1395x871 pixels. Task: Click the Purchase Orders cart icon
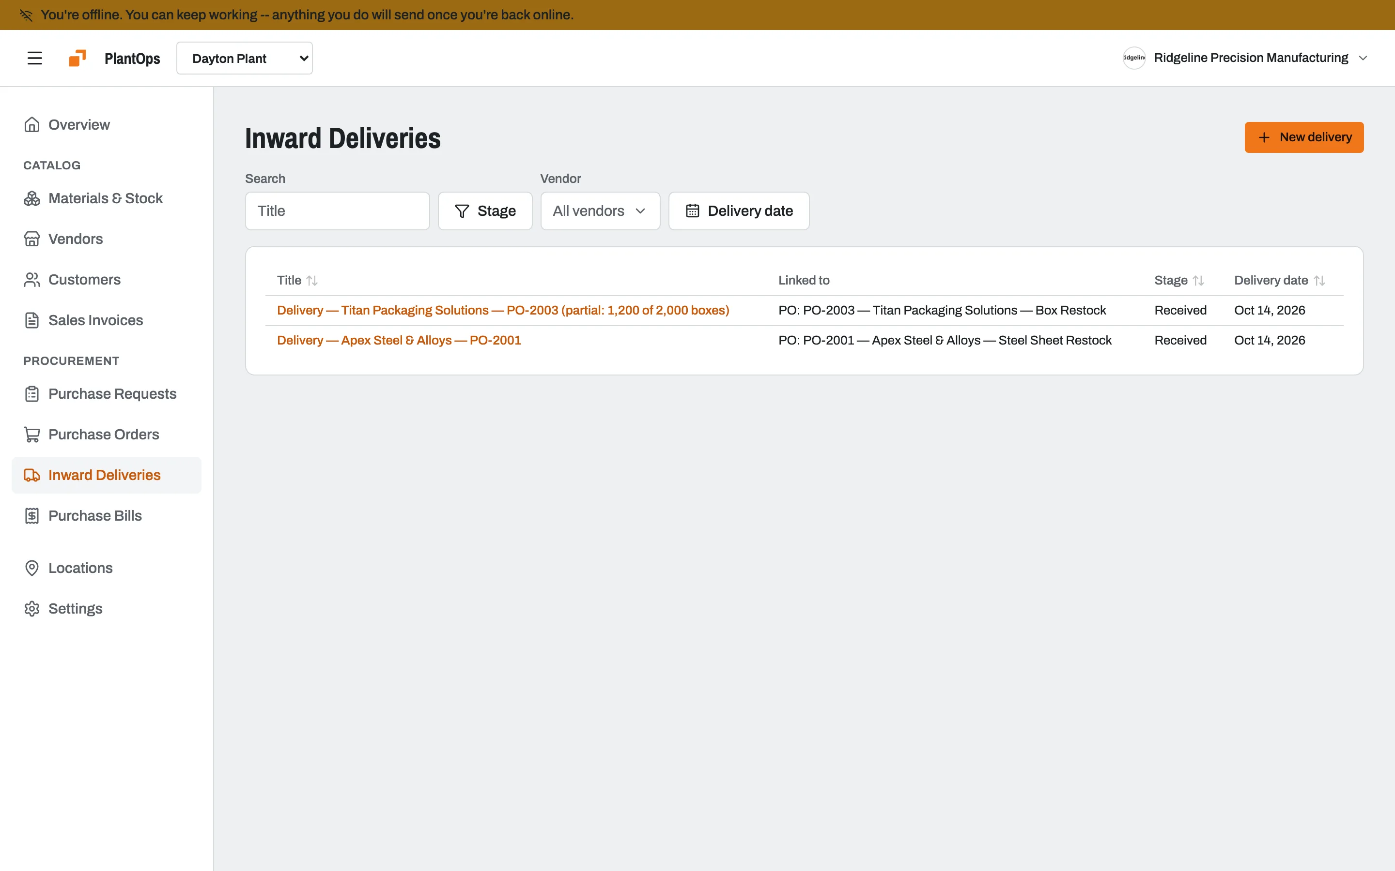31,435
